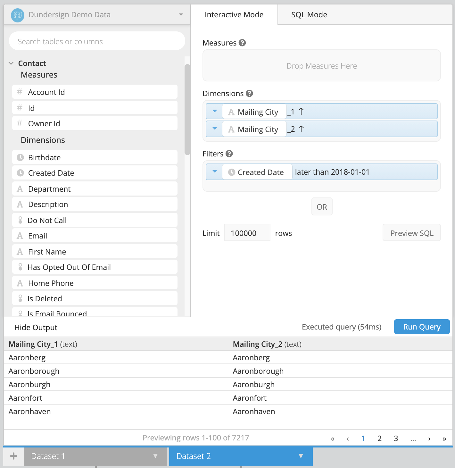
Task: Click Hide Output
Action: coord(36,327)
